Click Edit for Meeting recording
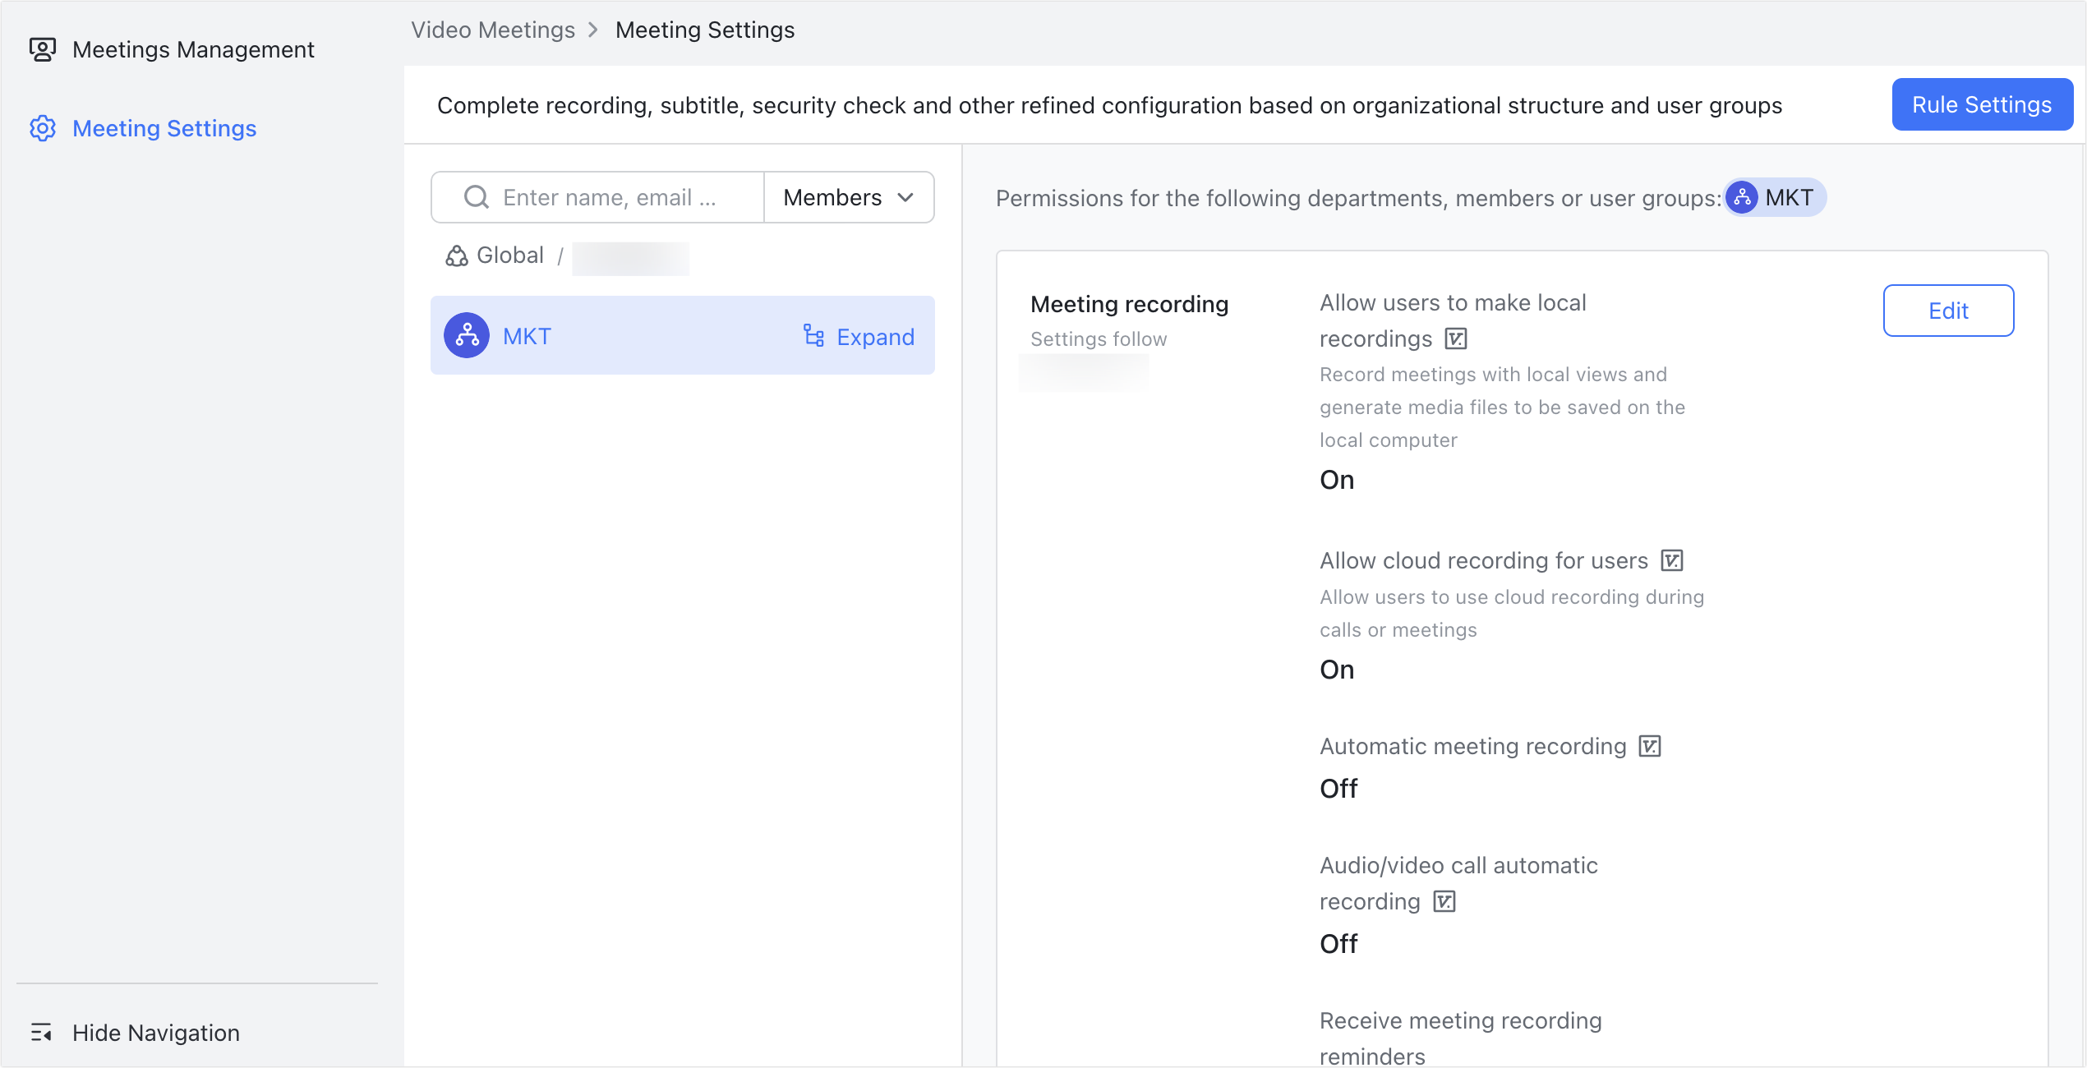 point(1948,311)
